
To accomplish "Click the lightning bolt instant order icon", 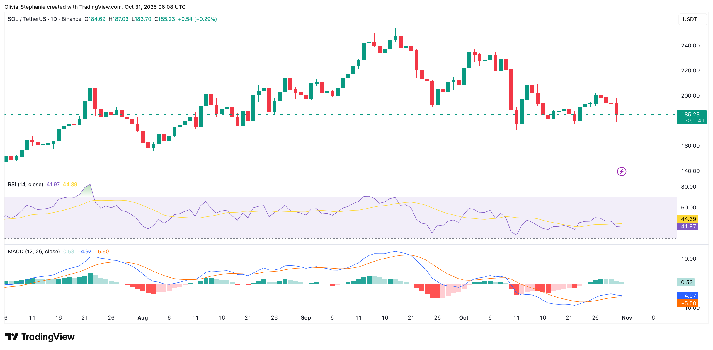I will (621, 171).
